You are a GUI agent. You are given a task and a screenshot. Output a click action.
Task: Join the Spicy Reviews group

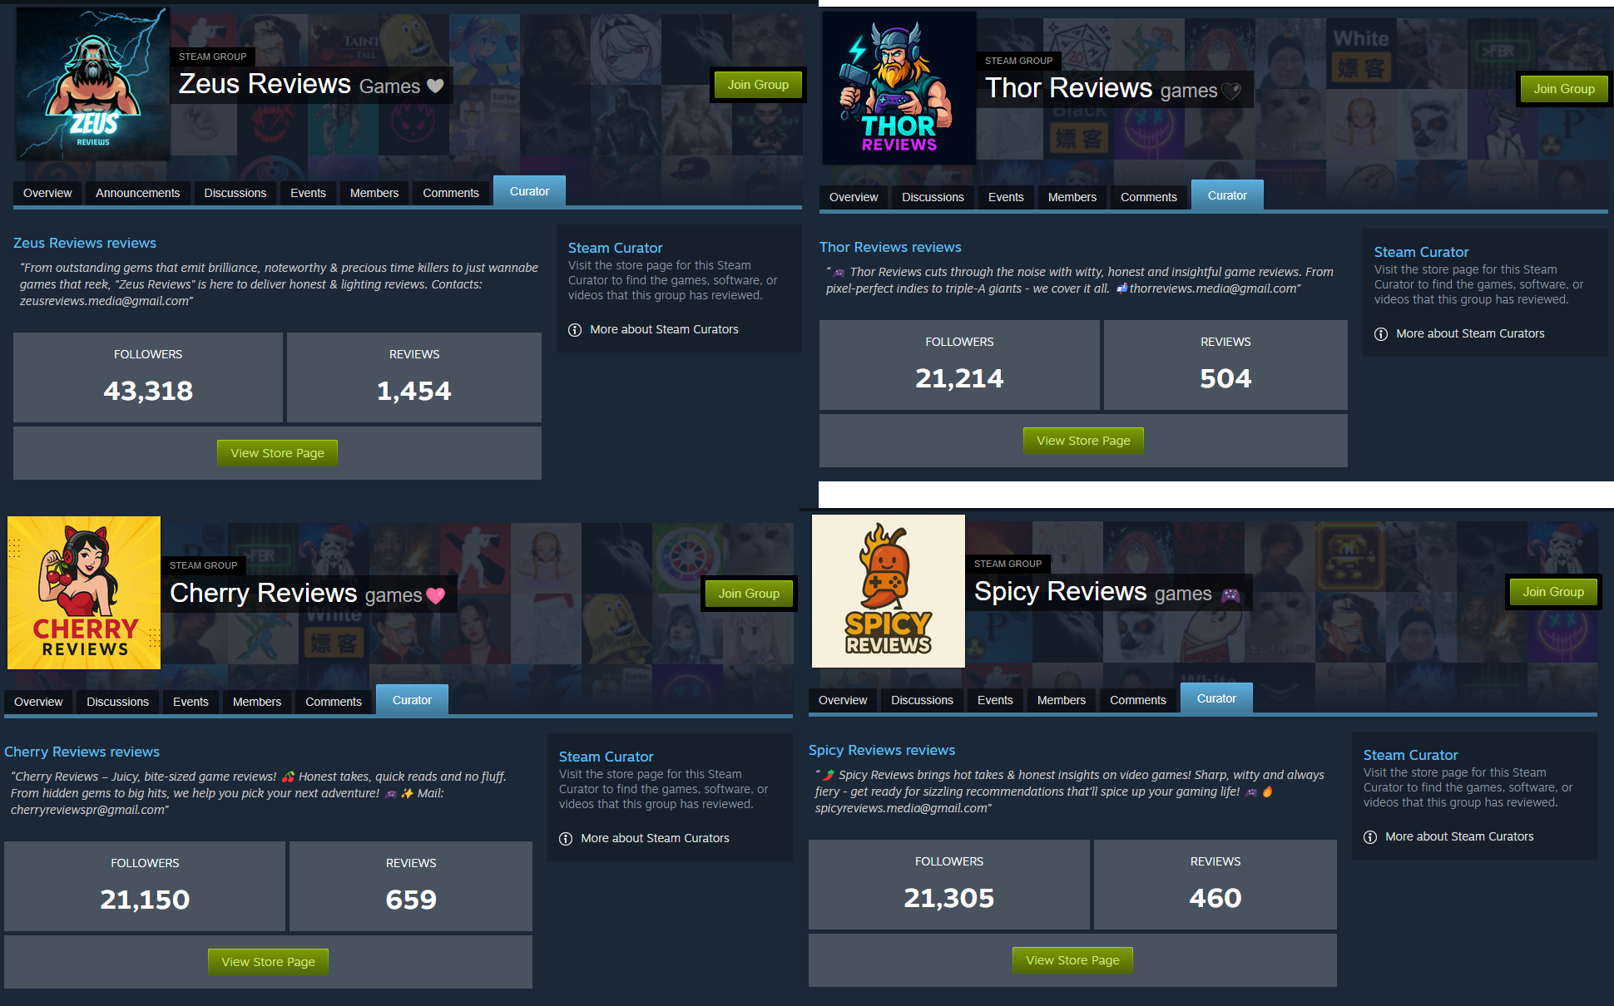[1553, 592]
